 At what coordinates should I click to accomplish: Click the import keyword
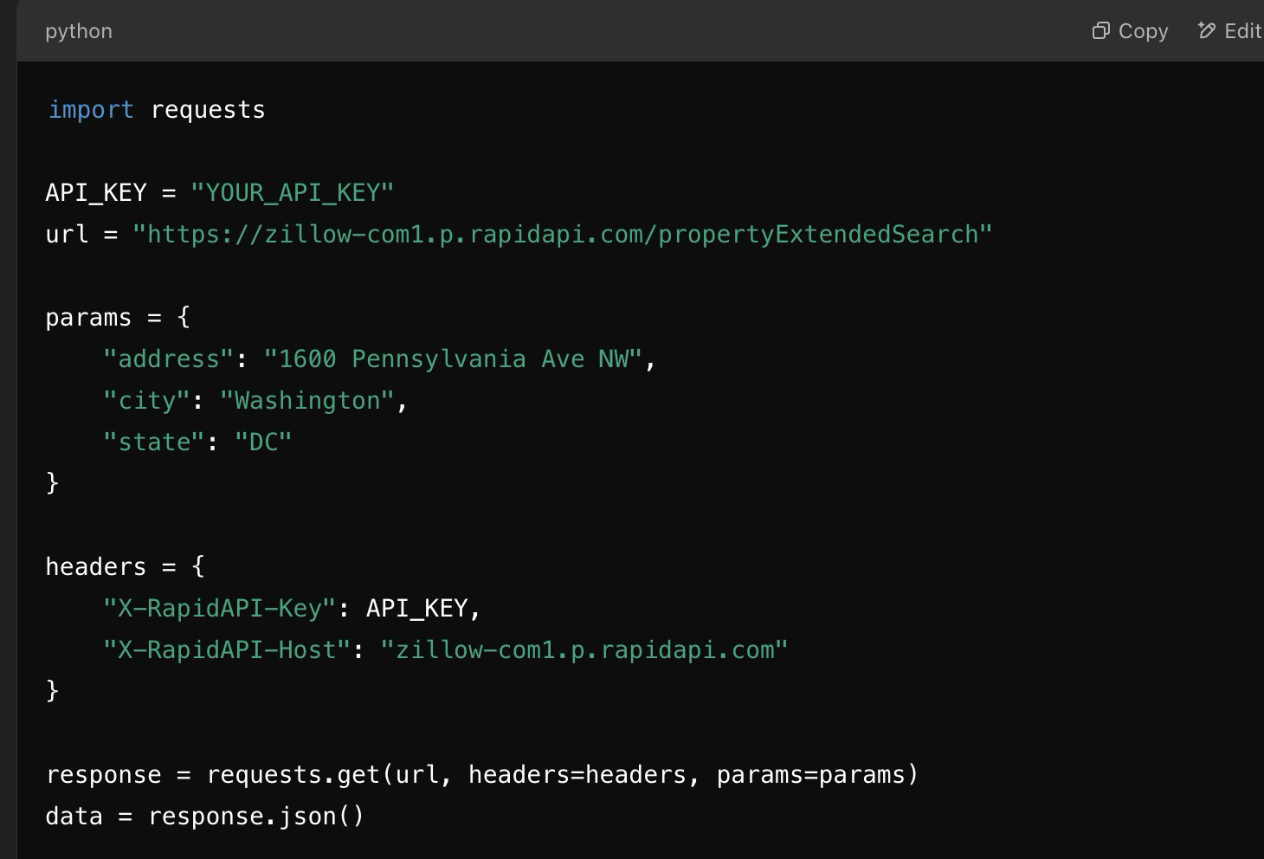[x=91, y=110]
